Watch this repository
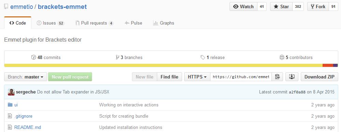 [243, 6]
